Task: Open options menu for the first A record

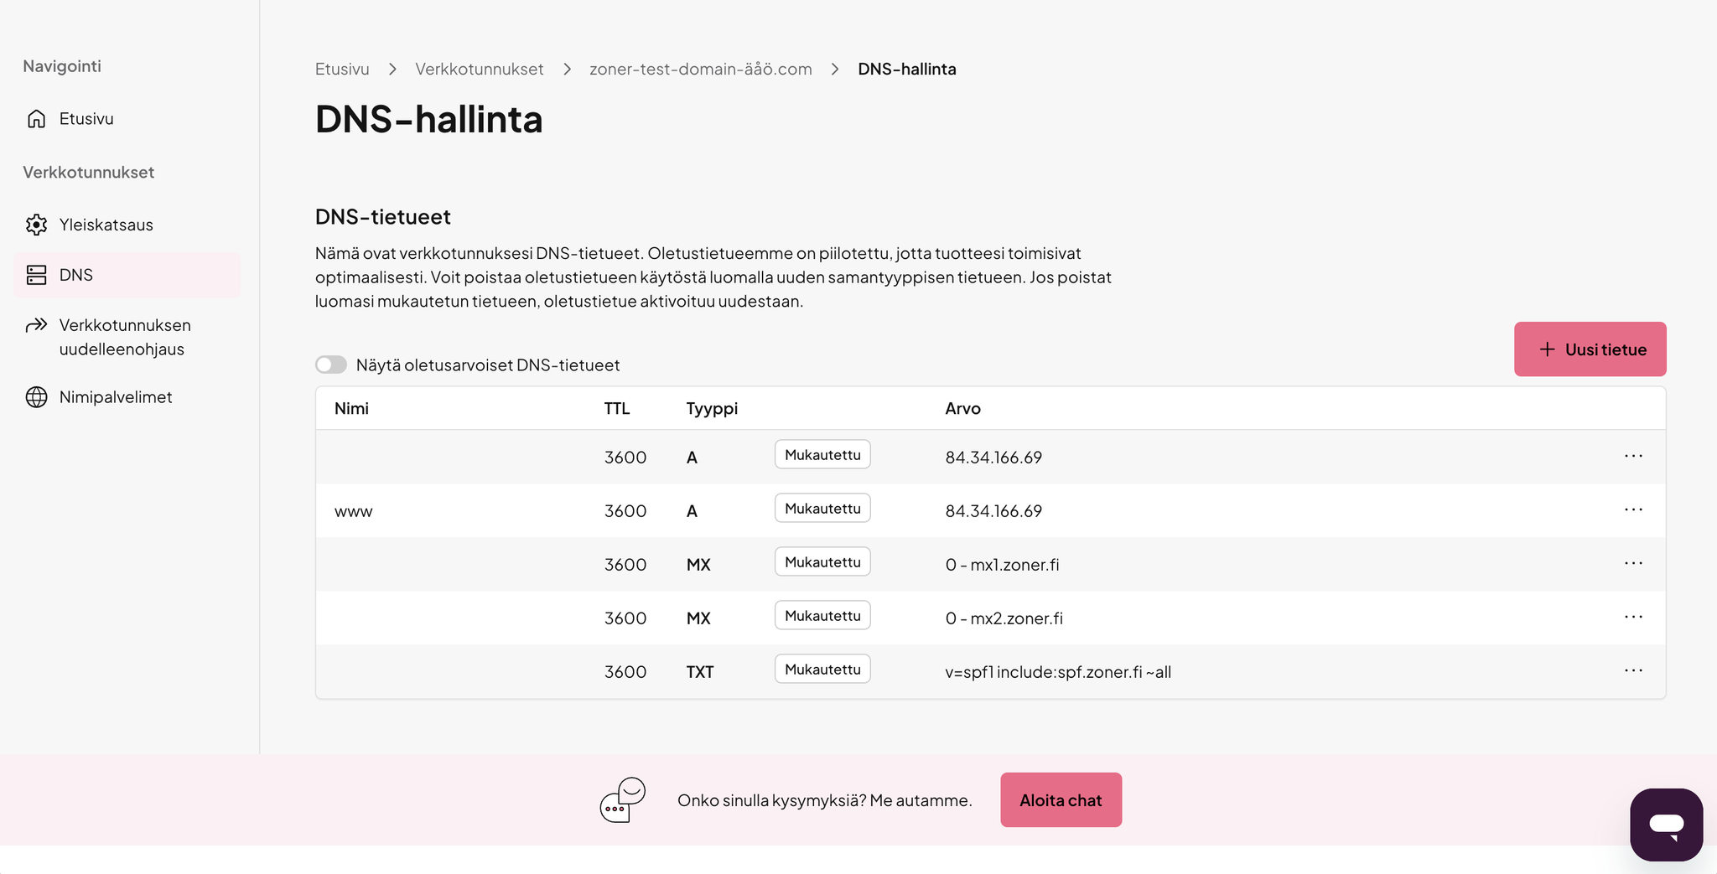Action: 1633,456
